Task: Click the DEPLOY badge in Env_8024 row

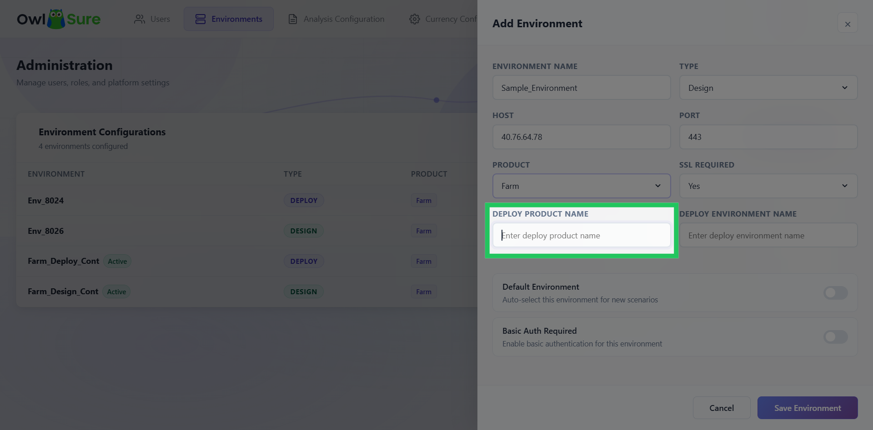Action: (304, 201)
